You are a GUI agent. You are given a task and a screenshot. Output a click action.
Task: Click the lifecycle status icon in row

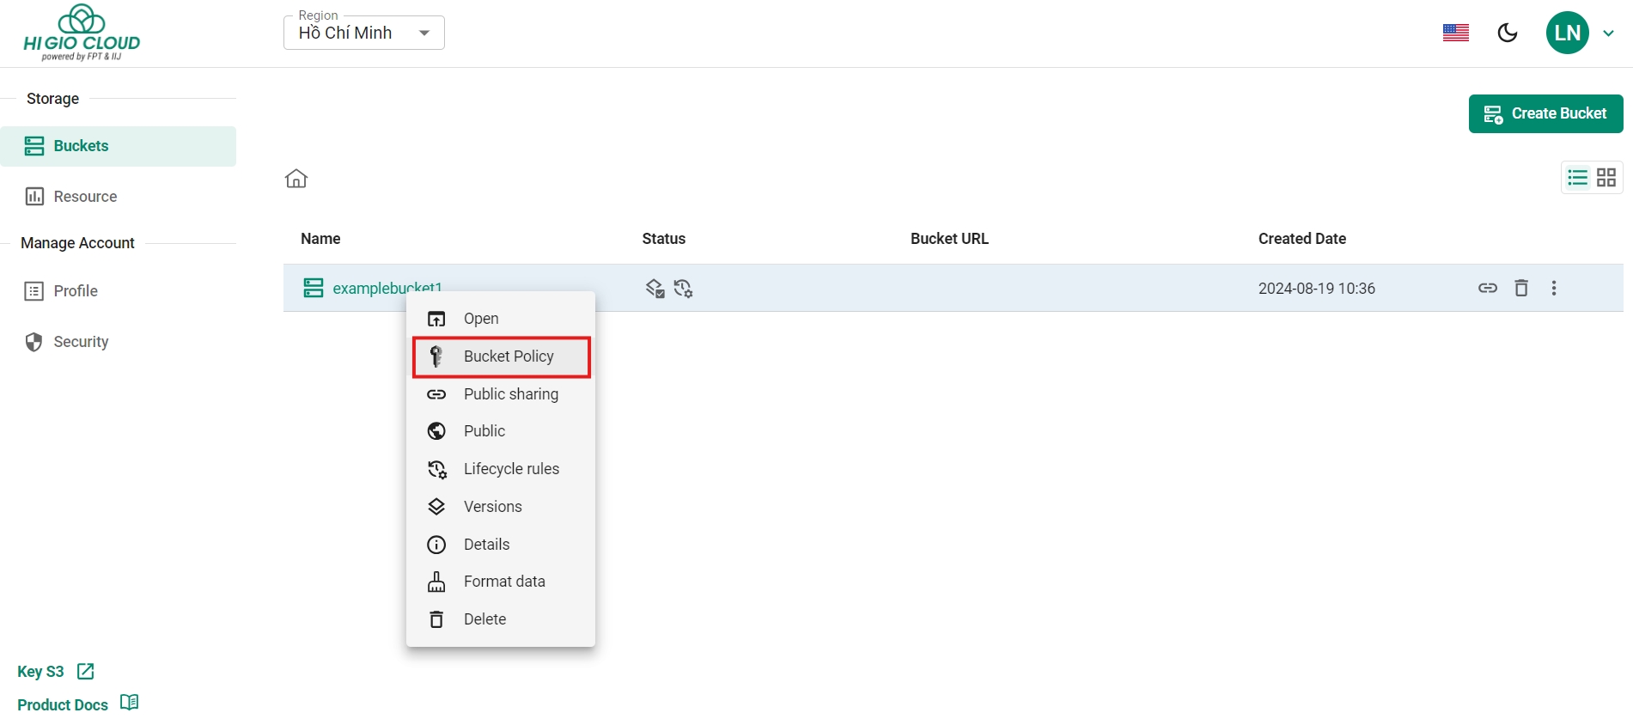[684, 289]
